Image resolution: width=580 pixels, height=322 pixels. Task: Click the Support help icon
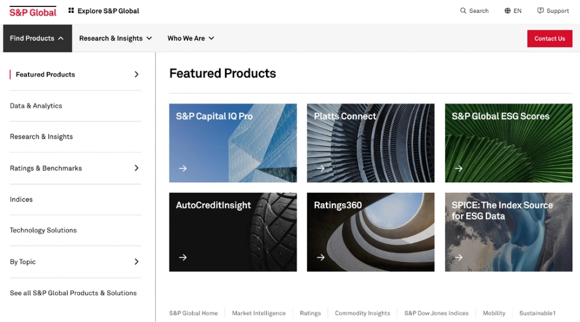[x=540, y=11]
